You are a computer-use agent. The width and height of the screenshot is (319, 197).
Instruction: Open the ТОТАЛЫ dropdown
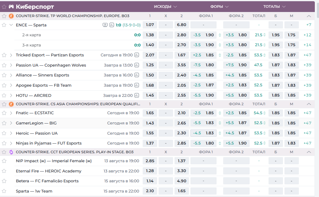click(x=275, y=7)
